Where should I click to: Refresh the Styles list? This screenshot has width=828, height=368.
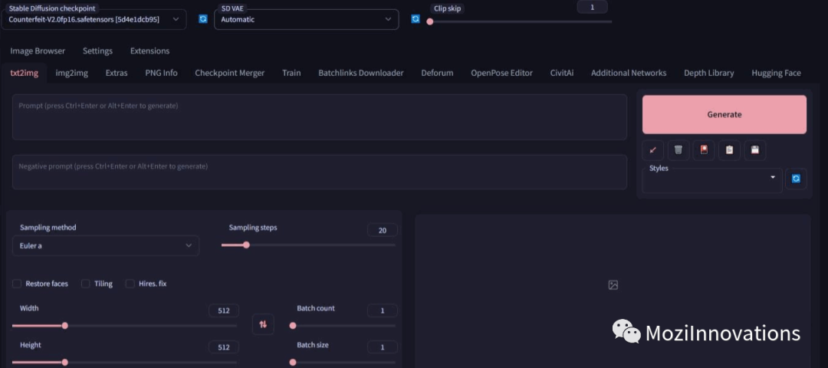pyautogui.click(x=796, y=179)
